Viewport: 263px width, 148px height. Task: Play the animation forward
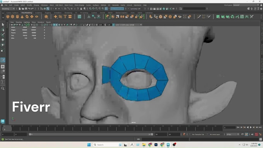point(251,128)
